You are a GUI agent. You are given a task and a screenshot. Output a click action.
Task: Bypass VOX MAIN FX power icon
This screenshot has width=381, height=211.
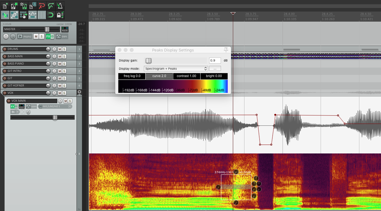(x=16, y=106)
